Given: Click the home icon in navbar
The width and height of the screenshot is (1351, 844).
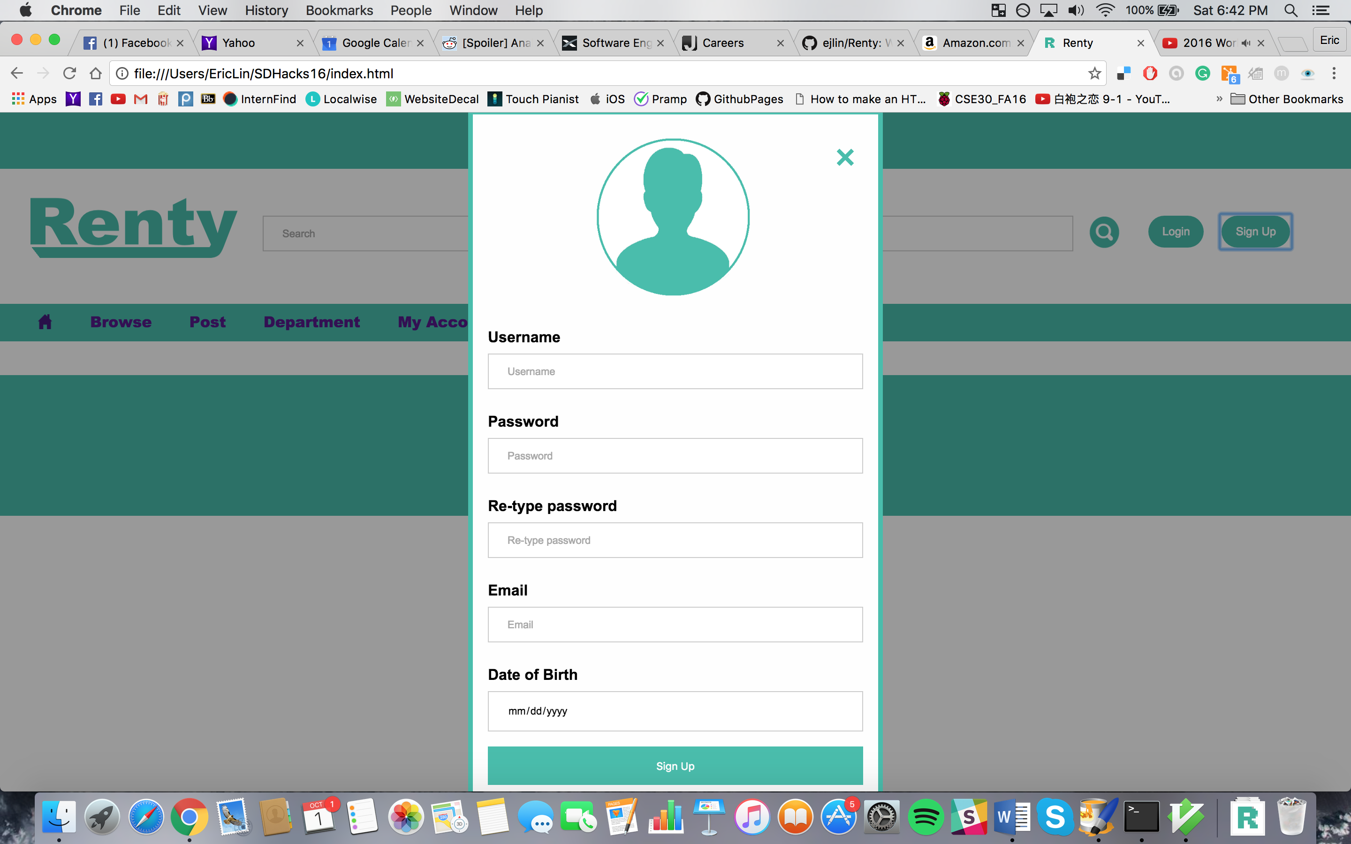Looking at the screenshot, I should tap(45, 322).
